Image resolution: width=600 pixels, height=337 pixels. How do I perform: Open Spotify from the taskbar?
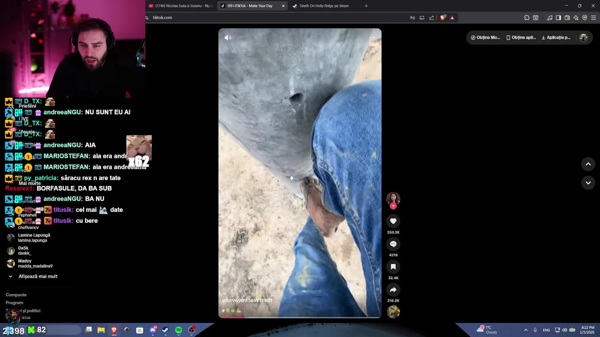tap(179, 330)
